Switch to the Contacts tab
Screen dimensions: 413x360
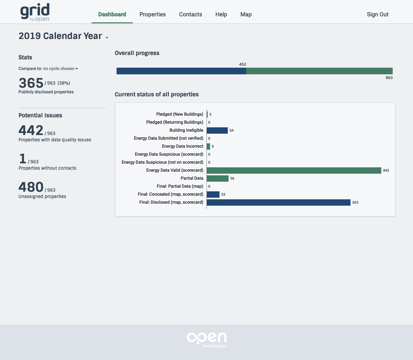[191, 14]
